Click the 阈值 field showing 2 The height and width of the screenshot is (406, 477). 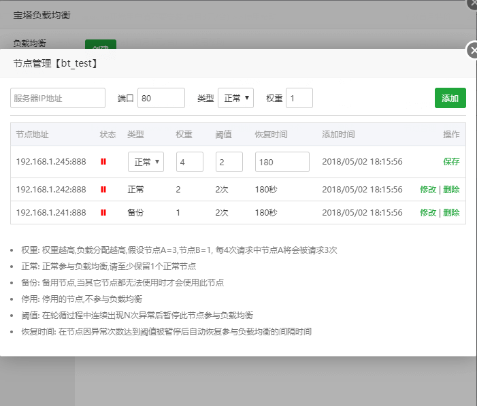tap(229, 162)
